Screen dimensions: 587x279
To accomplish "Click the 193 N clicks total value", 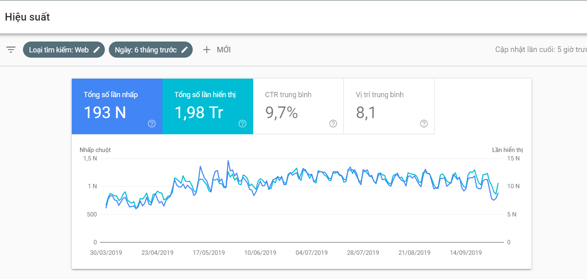I will pos(105,113).
